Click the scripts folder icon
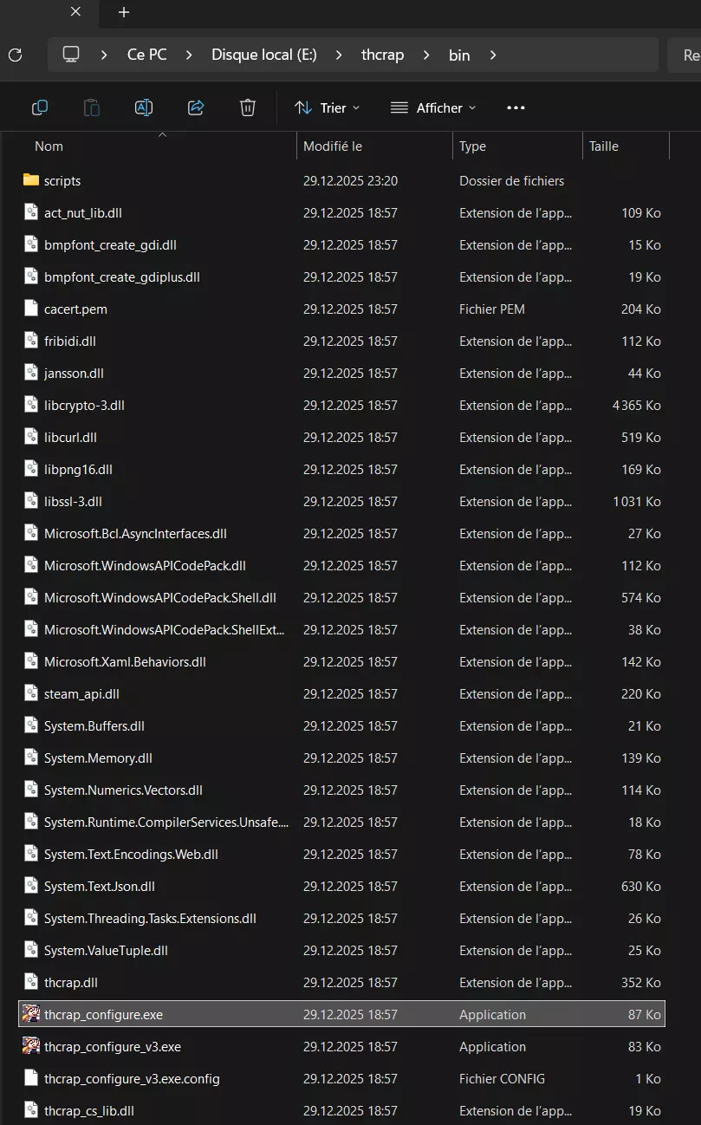The image size is (701, 1125). point(31,180)
